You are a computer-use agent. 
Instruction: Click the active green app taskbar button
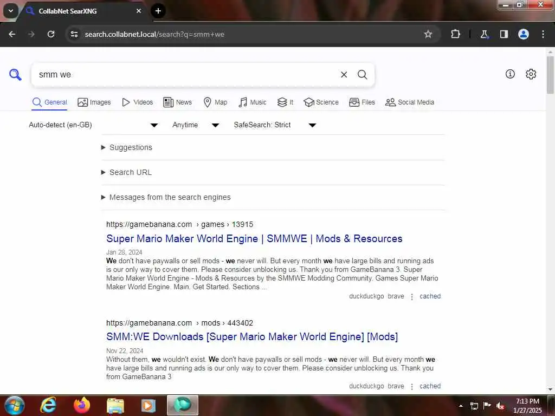coord(182,405)
